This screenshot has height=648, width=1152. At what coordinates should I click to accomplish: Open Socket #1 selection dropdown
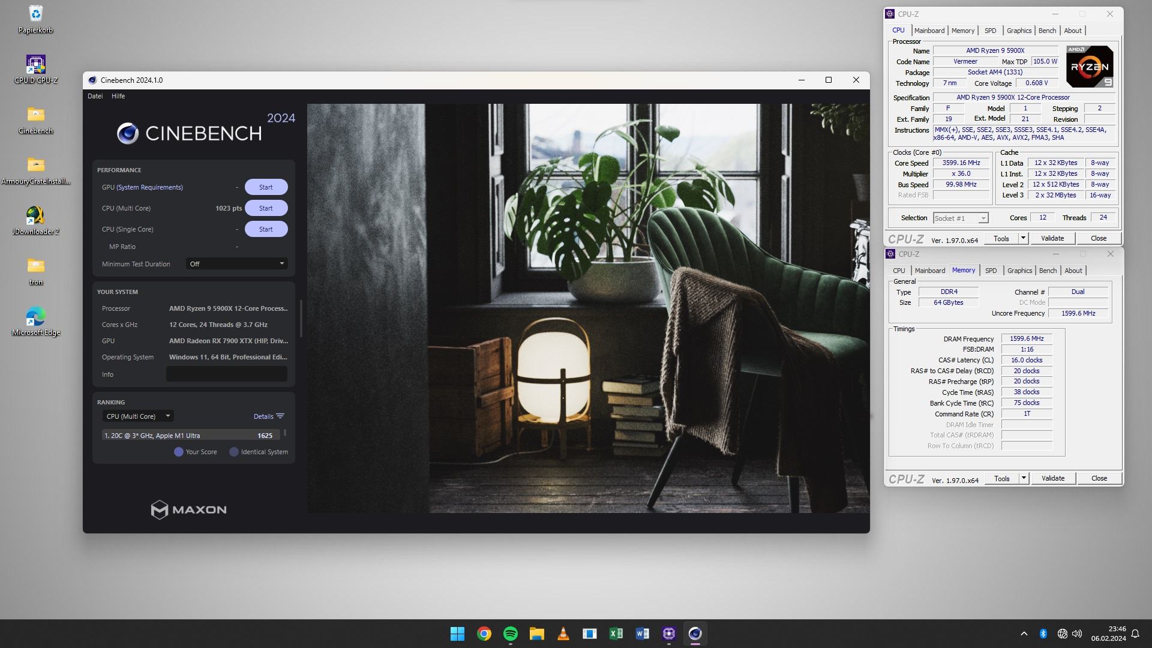click(x=961, y=218)
